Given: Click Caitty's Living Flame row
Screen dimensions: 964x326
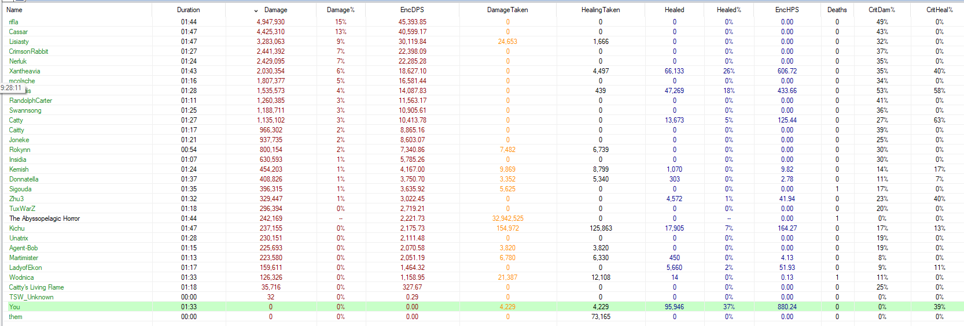Looking at the screenshot, I should pyautogui.click(x=36, y=287).
